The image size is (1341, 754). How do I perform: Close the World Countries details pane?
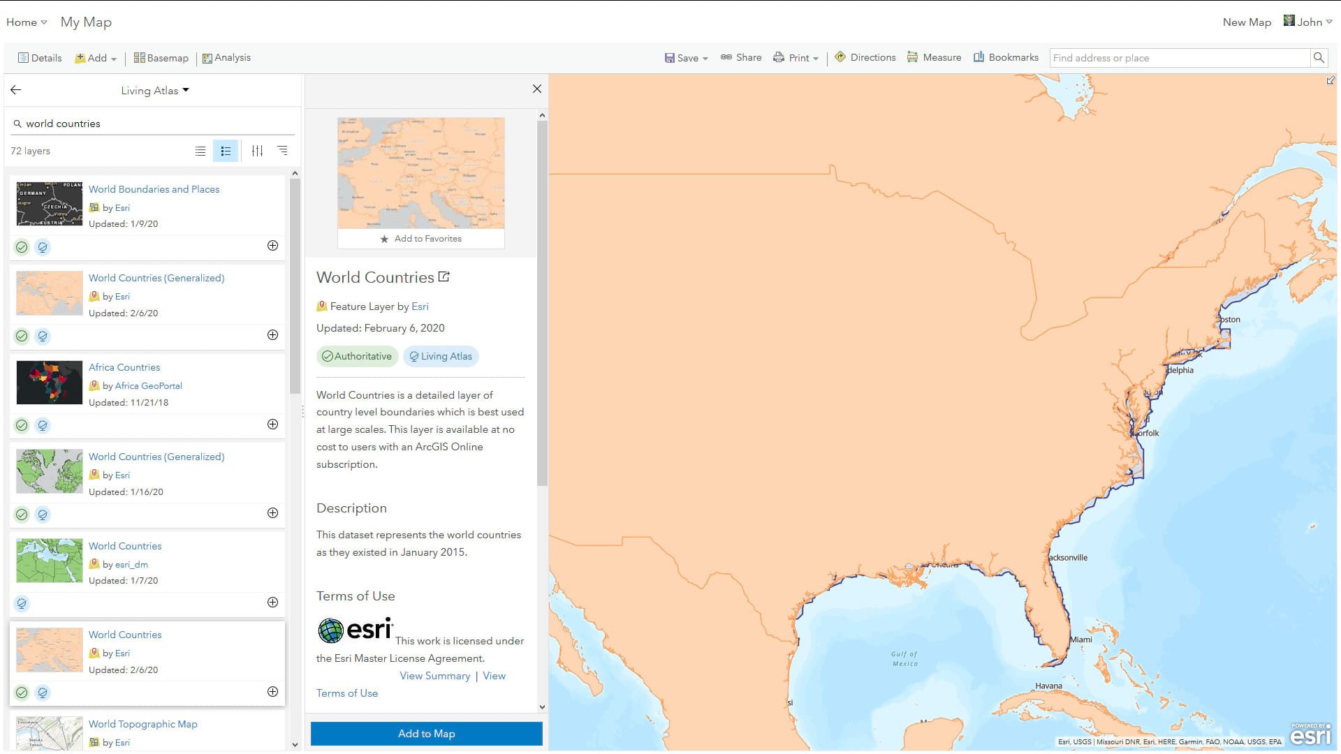click(x=537, y=89)
